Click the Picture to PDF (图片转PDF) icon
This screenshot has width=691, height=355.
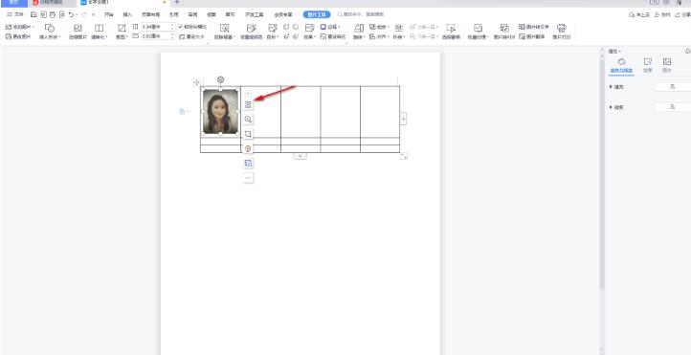[x=504, y=28]
